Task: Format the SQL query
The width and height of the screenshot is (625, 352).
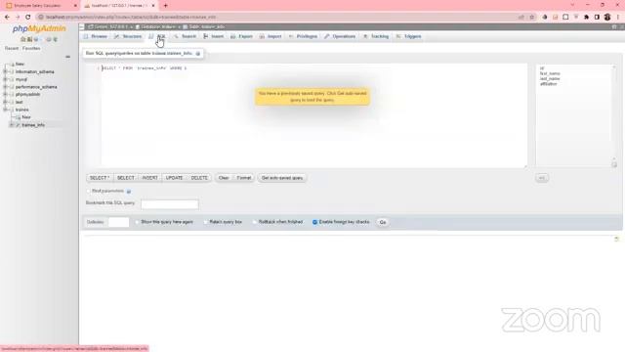Action: pos(244,178)
